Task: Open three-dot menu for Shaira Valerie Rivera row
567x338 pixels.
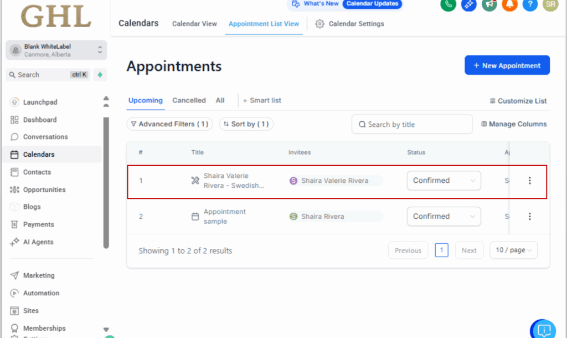Action: point(529,181)
